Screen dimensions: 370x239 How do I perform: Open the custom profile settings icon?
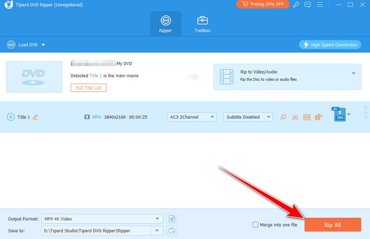172,219
